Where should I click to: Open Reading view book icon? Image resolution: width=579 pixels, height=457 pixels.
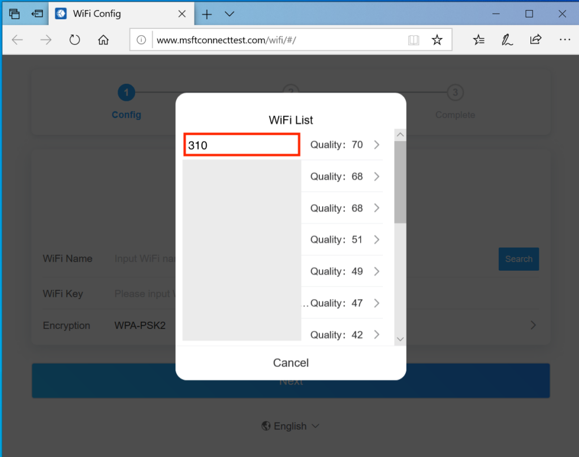pyautogui.click(x=414, y=40)
